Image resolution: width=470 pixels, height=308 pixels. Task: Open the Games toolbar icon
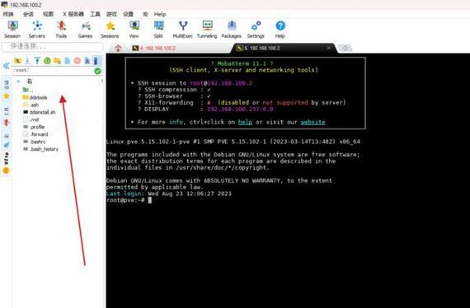point(86,30)
